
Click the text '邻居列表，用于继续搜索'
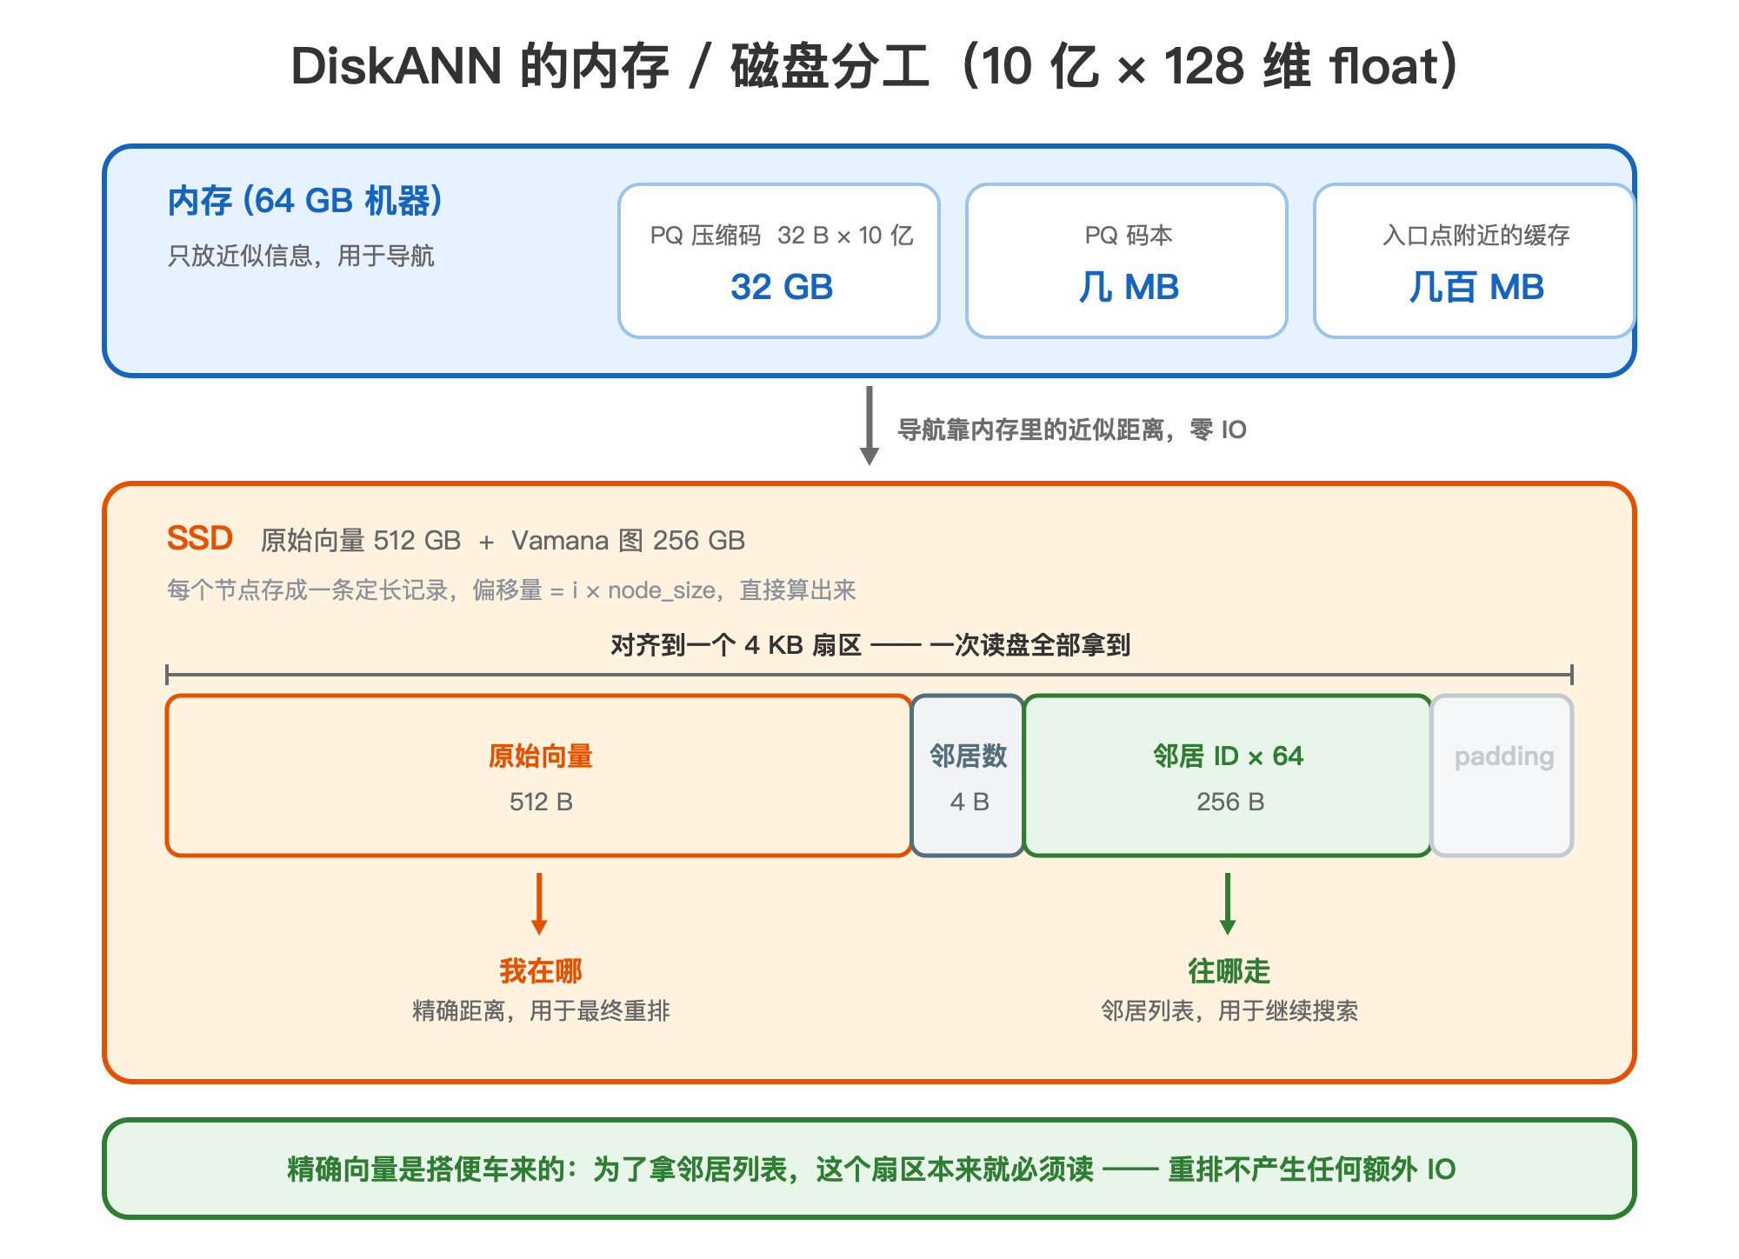[1229, 1011]
